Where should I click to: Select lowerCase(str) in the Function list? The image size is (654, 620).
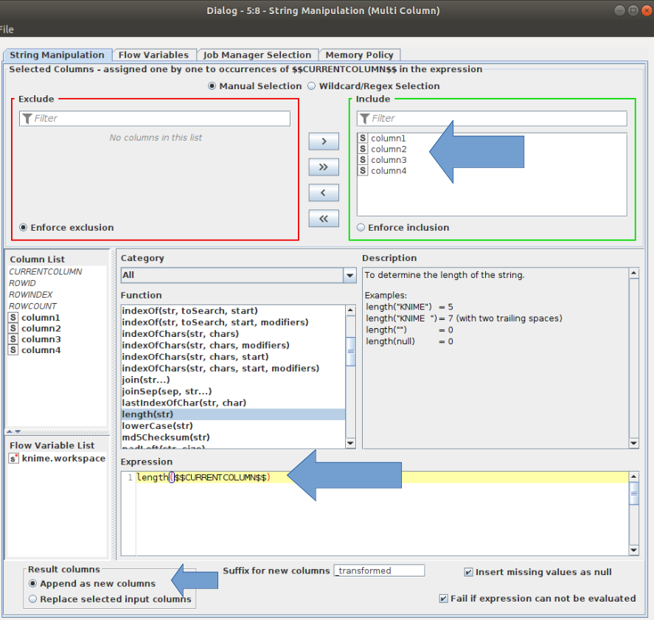[157, 426]
